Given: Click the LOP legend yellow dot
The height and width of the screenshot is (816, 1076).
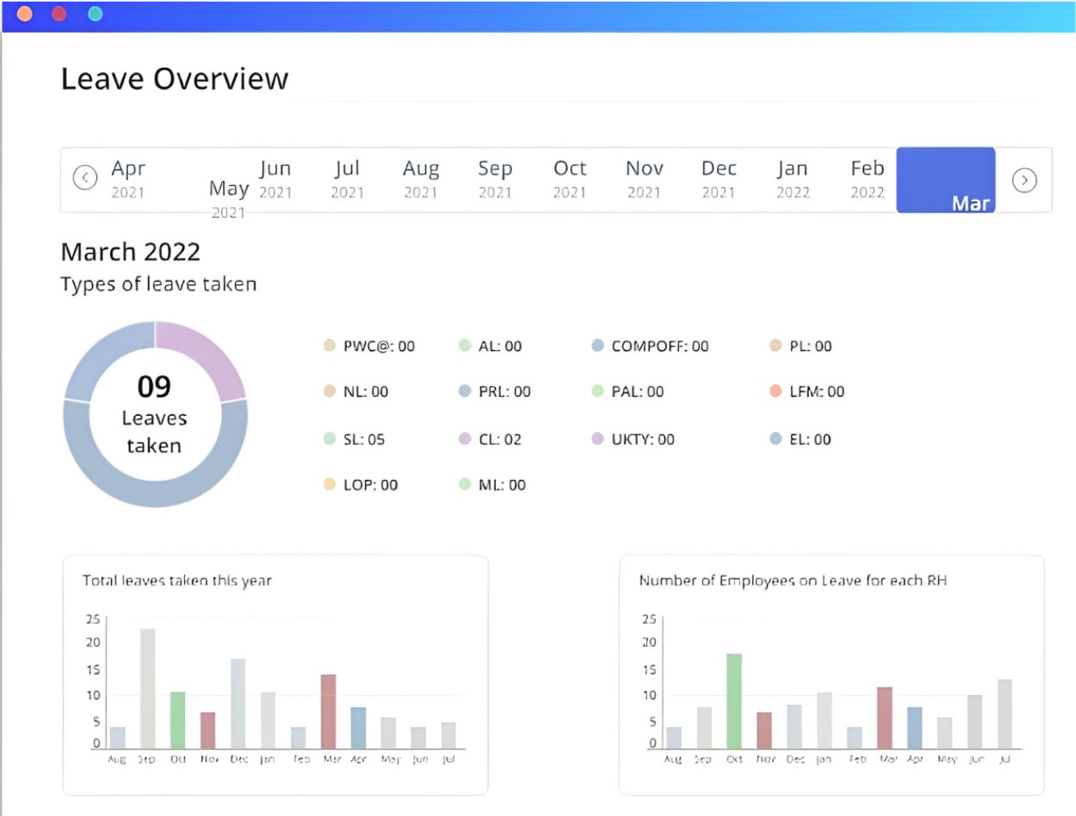Looking at the screenshot, I should click(x=330, y=484).
